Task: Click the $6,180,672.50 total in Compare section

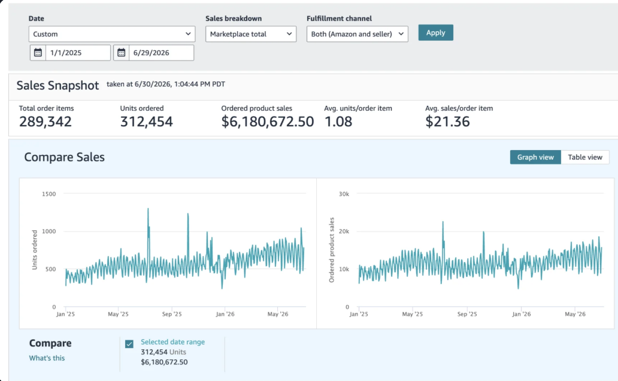Action: click(x=164, y=362)
